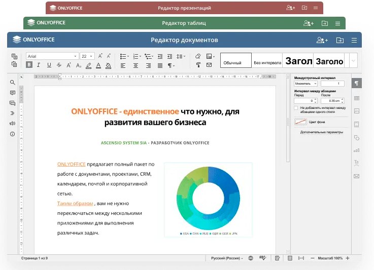This screenshot has height=270, width=374.
Task: Expand the styles gallery arrow
Action: tap(354, 60)
